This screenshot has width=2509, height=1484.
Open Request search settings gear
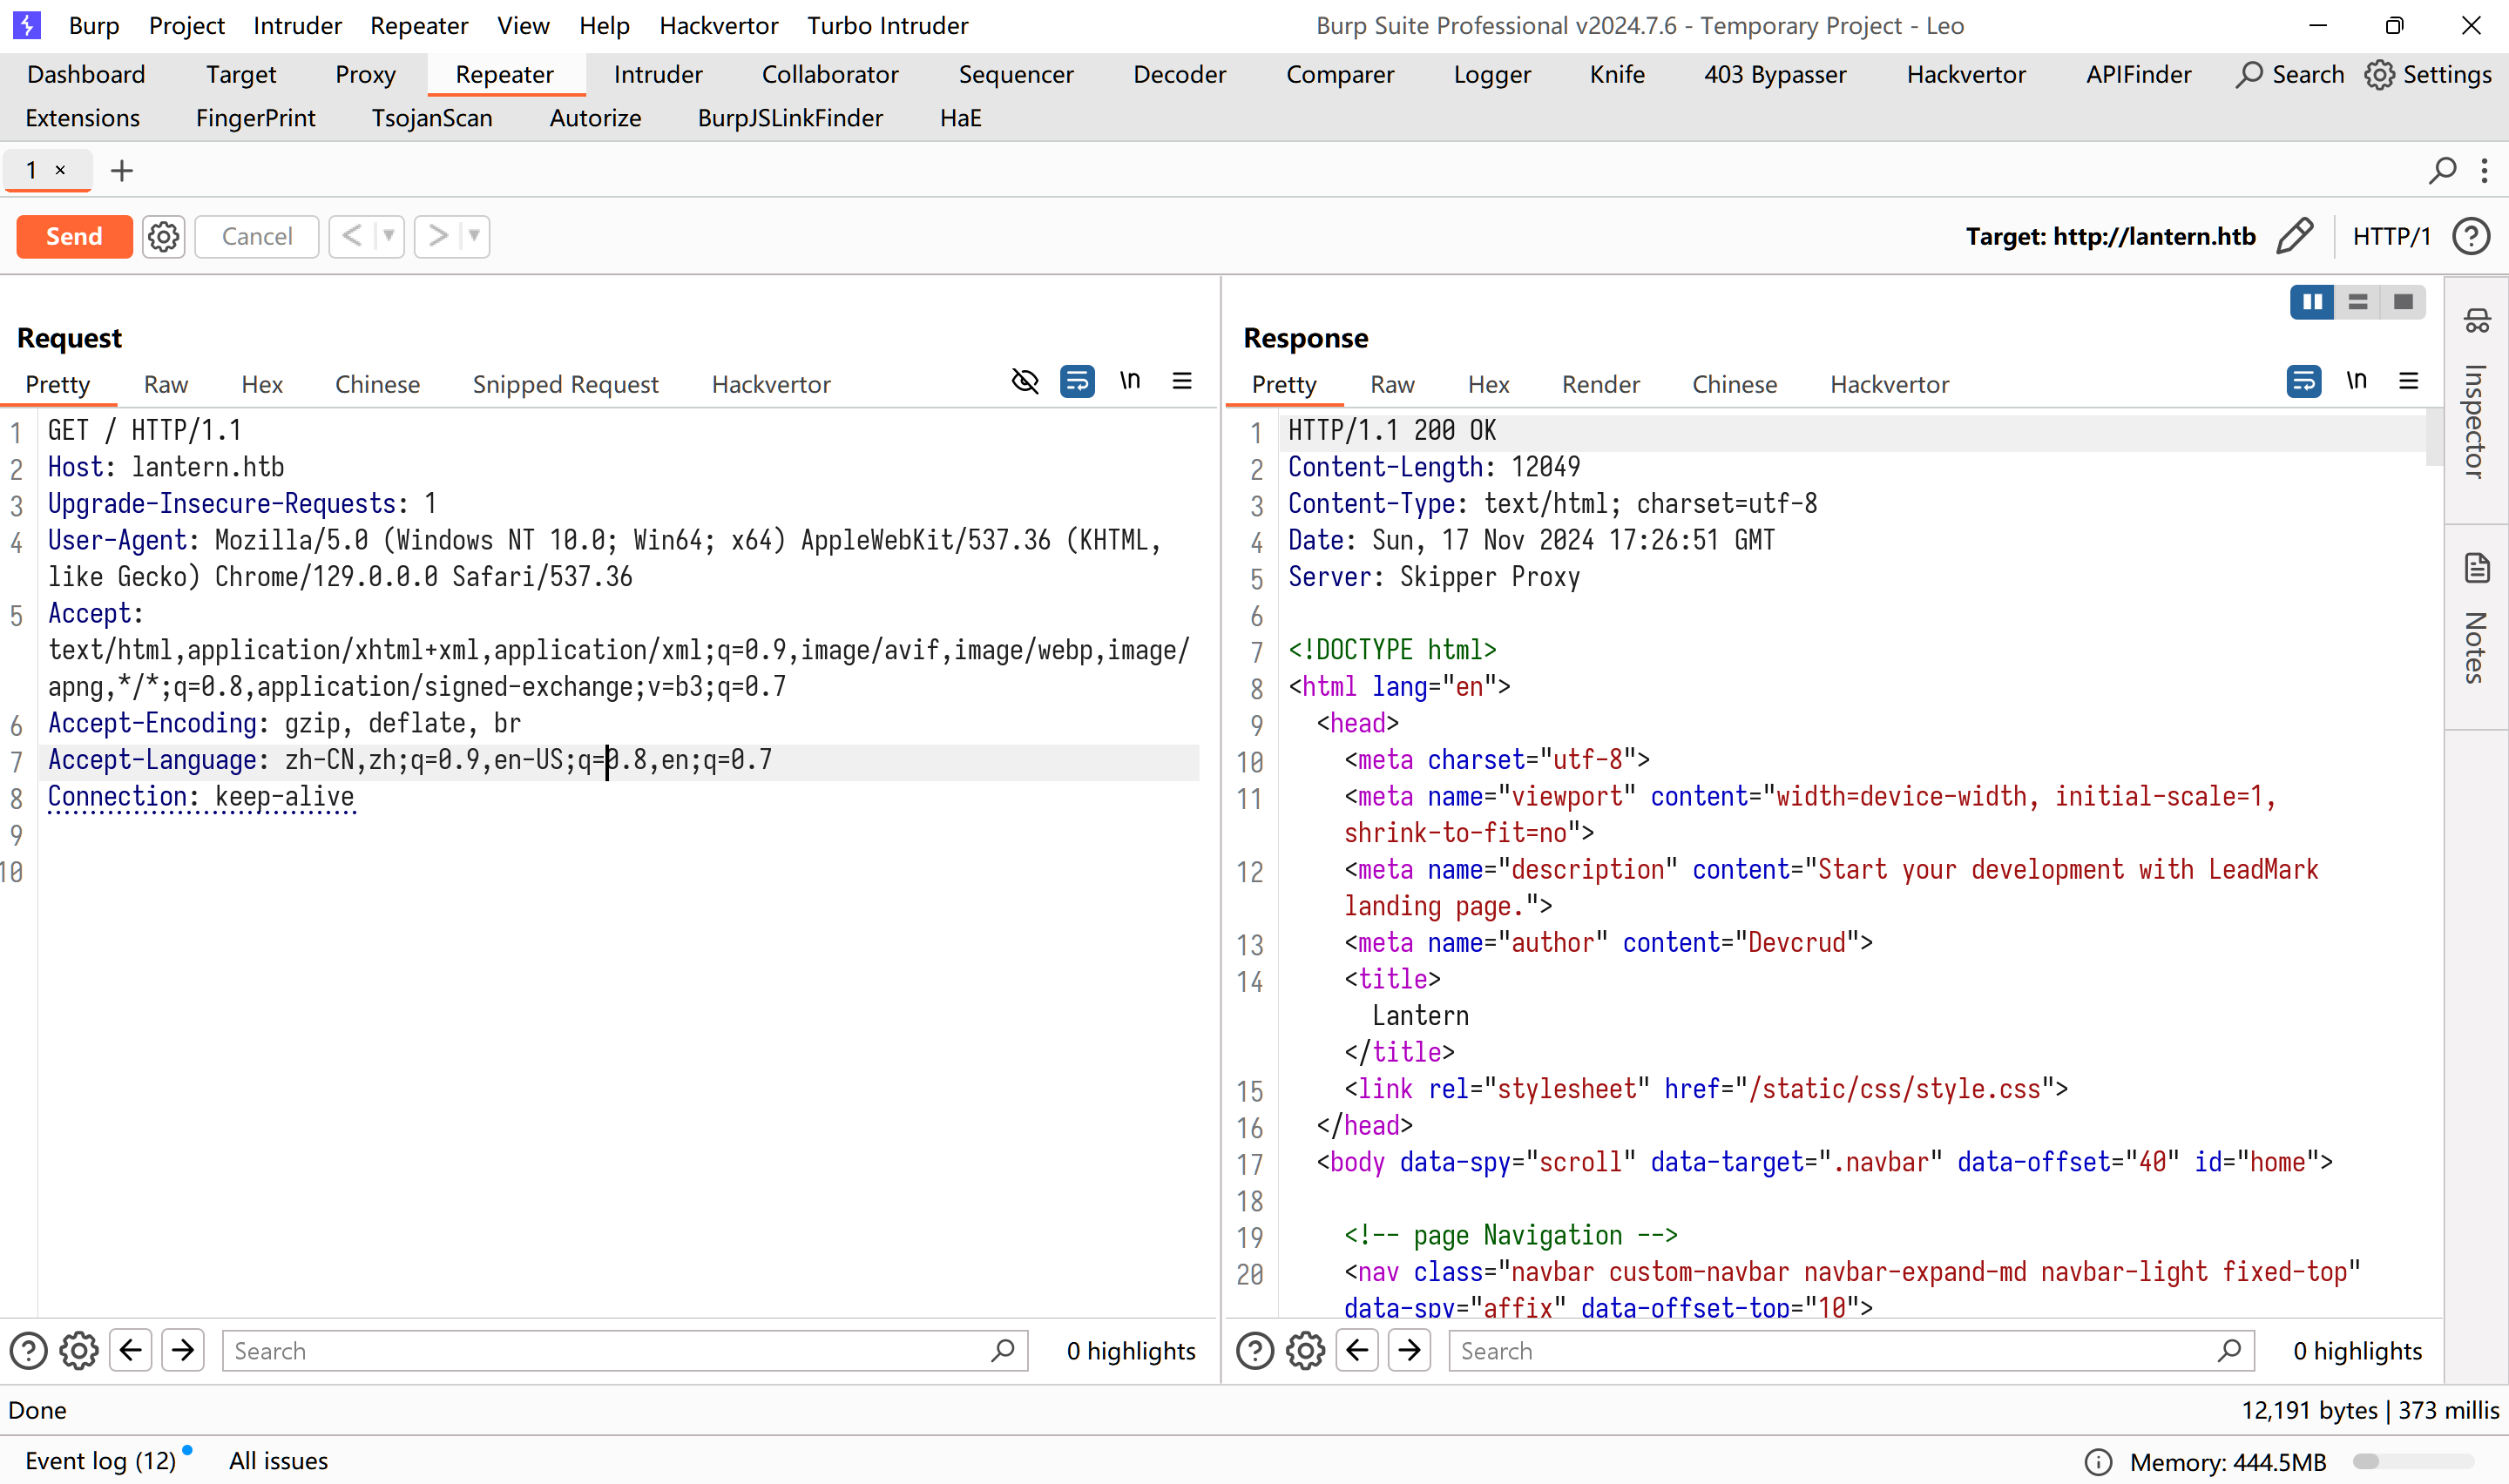[x=79, y=1351]
